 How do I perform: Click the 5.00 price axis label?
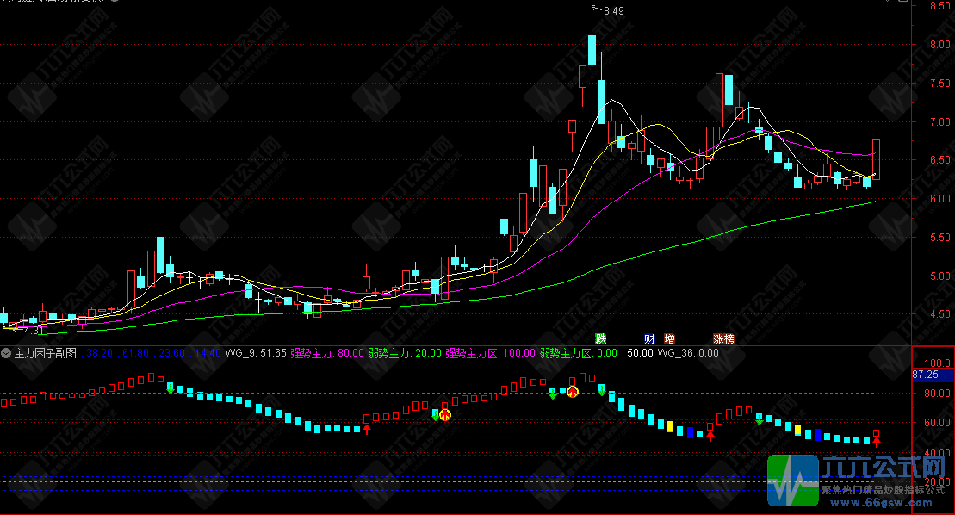[x=939, y=276]
